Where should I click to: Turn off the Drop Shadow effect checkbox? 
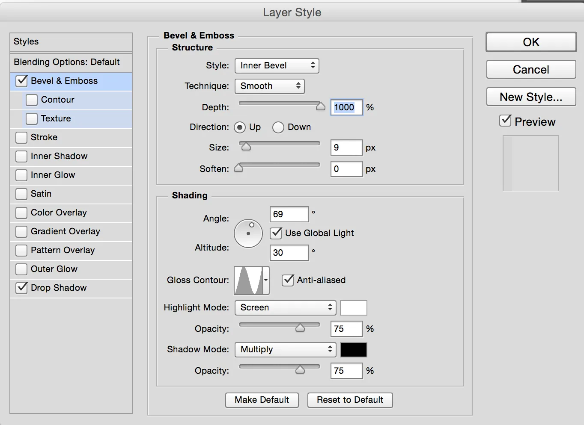pyautogui.click(x=21, y=288)
